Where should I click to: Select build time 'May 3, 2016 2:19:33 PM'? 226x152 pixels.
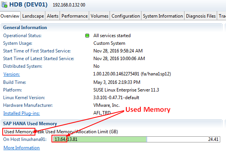point(117,82)
